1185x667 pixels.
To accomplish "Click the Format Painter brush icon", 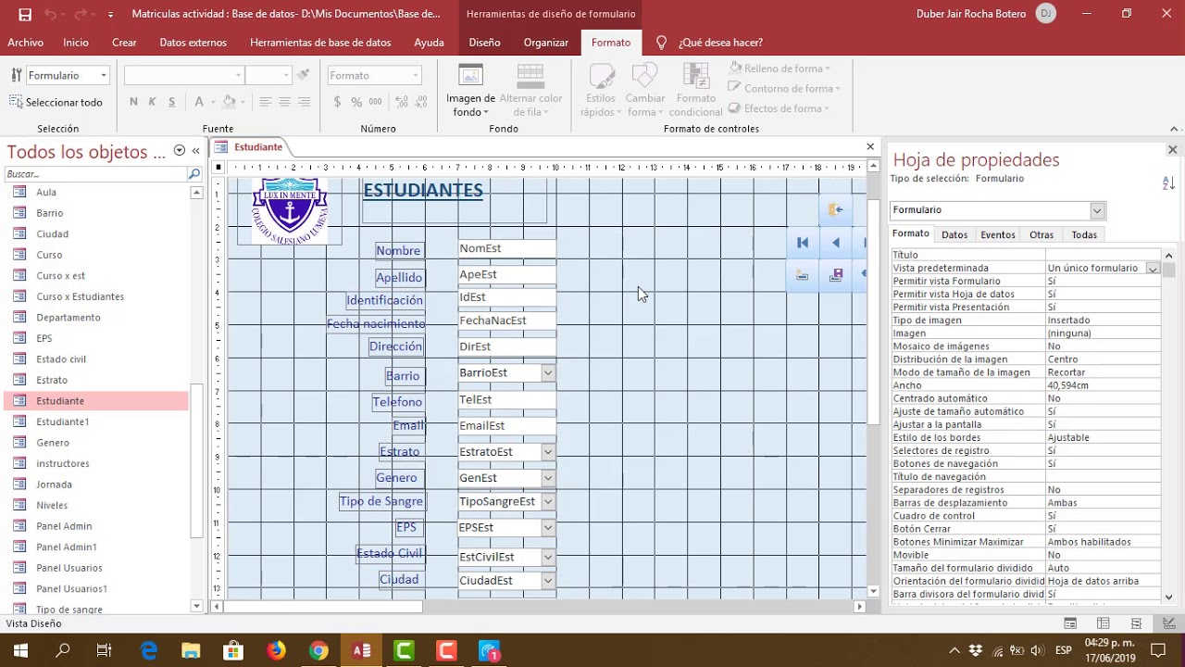I will (305, 75).
